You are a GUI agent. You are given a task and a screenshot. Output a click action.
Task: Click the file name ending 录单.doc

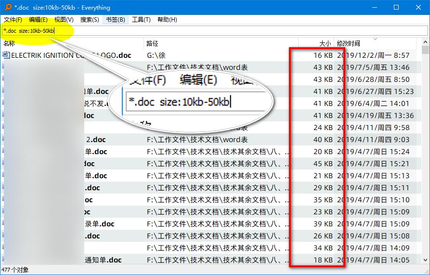(x=99, y=224)
